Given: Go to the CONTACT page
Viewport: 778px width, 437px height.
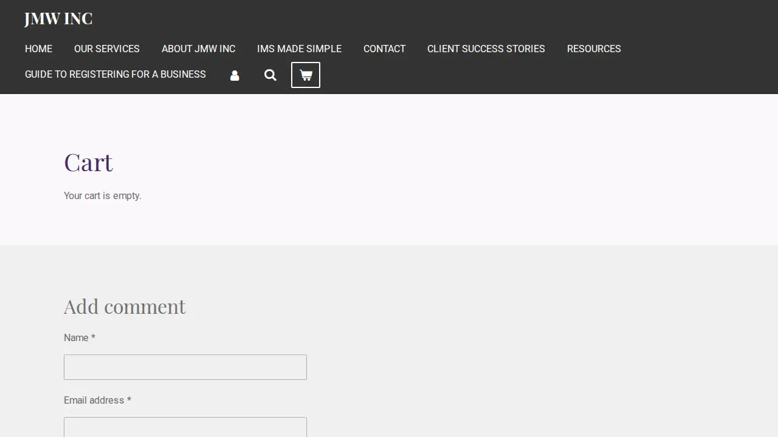Looking at the screenshot, I should click(x=384, y=49).
